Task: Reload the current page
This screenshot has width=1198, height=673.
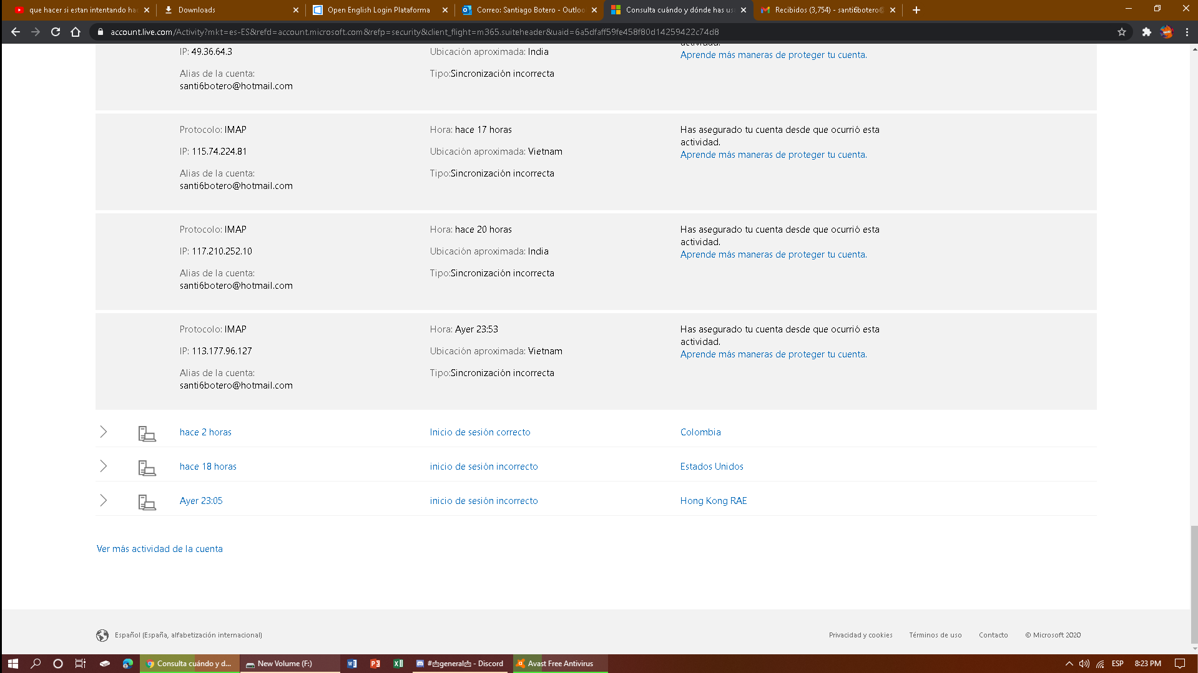Action: 56,32
